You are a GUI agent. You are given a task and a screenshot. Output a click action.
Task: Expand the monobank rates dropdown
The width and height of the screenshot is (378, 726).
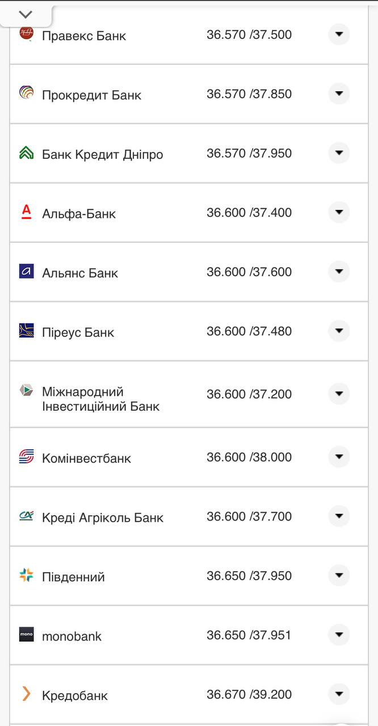coord(339,635)
